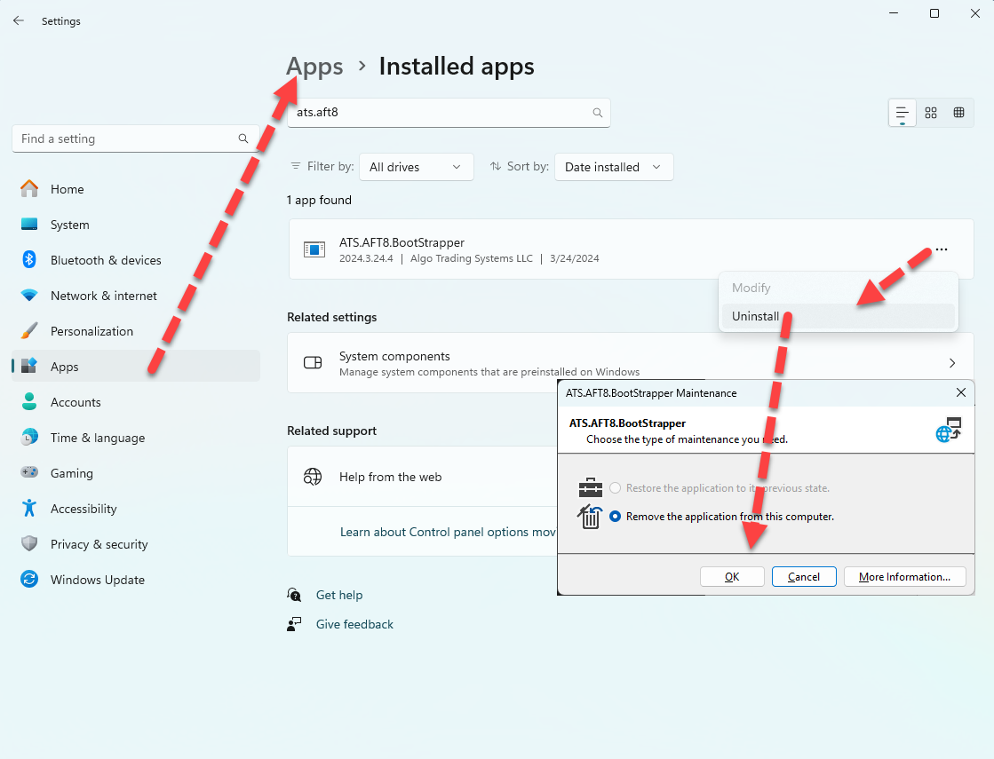
Task: Expand System components with the chevron
Action: pos(952,363)
